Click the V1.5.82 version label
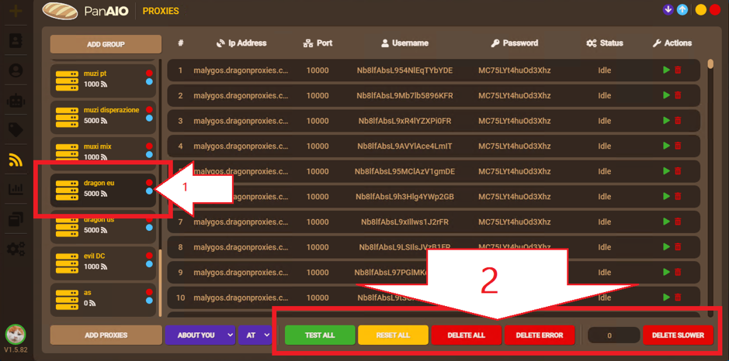 pos(16,350)
